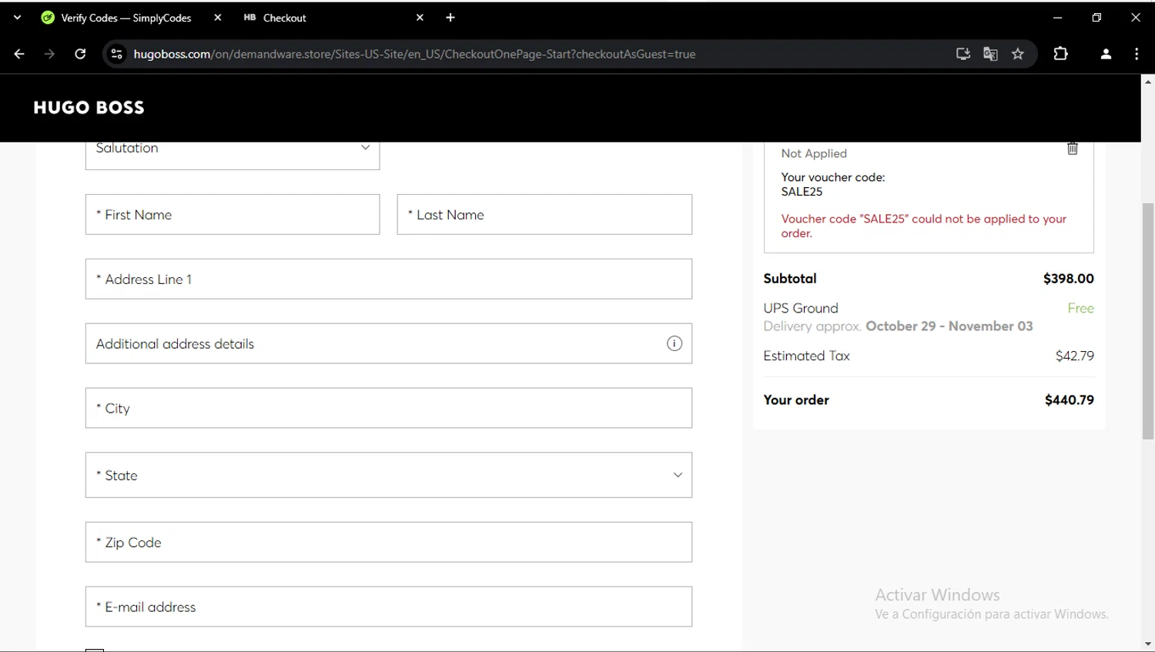The image size is (1155, 652).
Task: Close the Verify Codes — SimplyCodes tab
Action: click(218, 18)
